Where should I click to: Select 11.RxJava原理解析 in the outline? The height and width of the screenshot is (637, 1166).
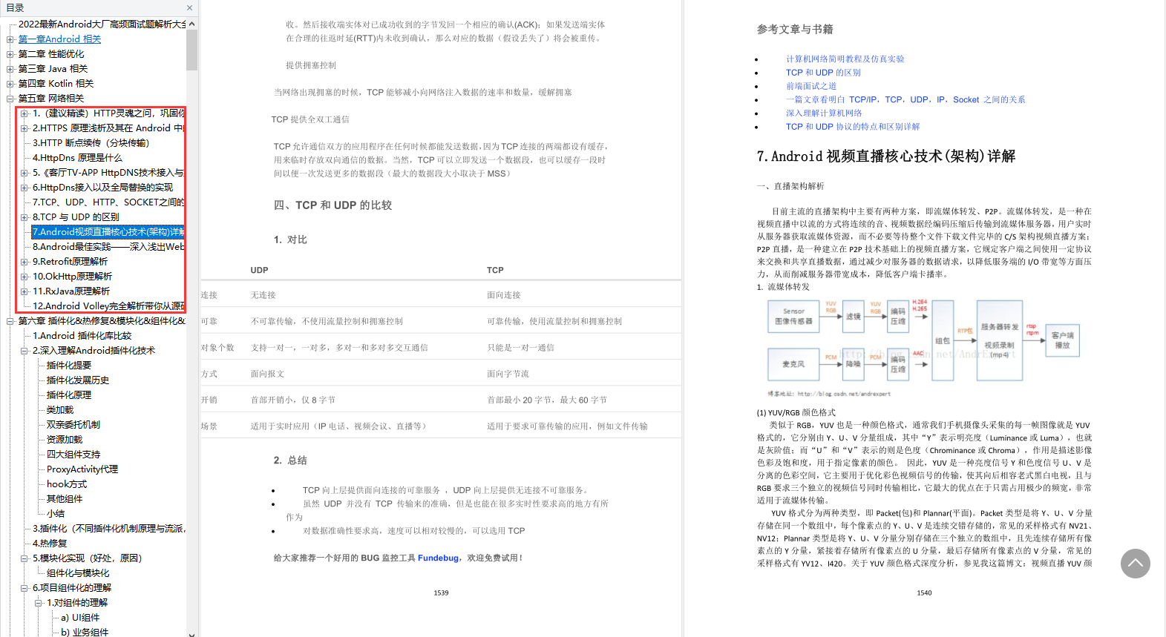pyautogui.click(x=71, y=291)
